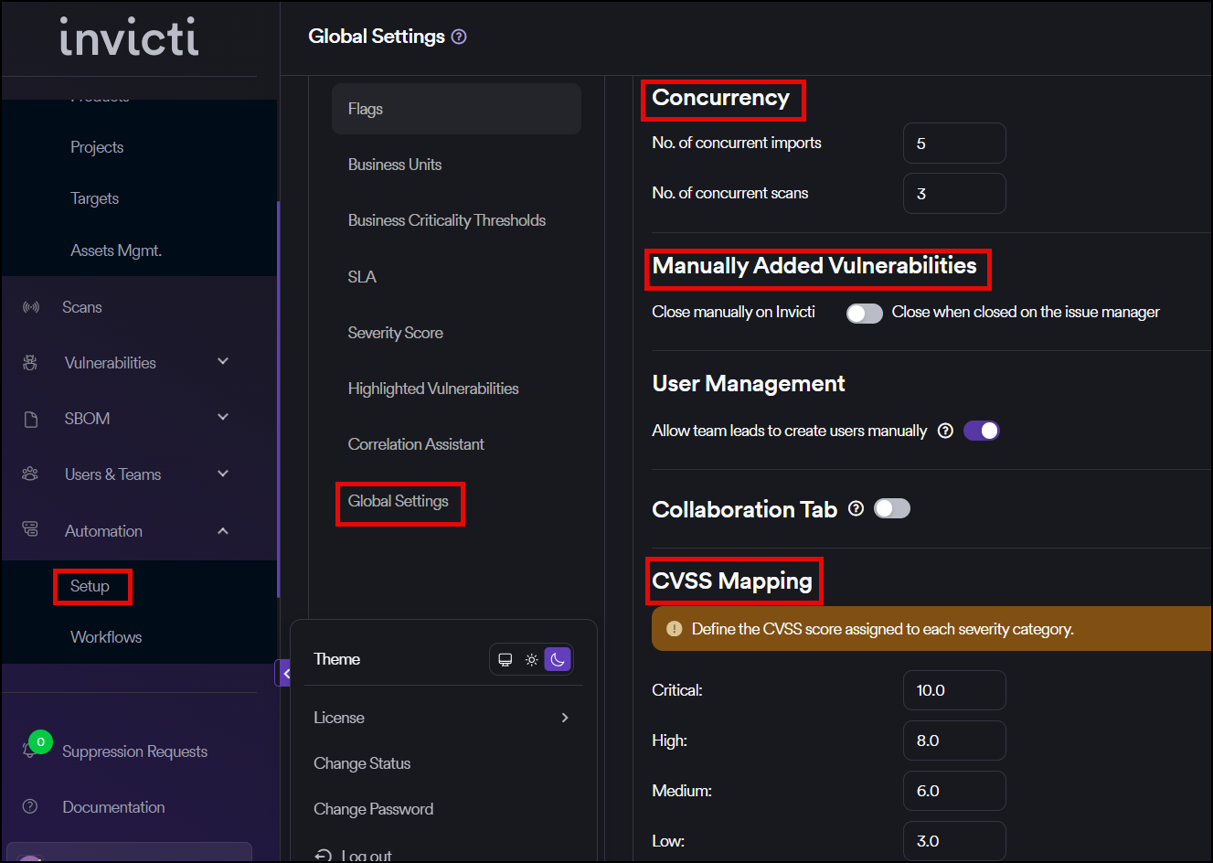Toggle manually added vulnerabilities close switch
This screenshot has height=863, width=1213.
(864, 314)
